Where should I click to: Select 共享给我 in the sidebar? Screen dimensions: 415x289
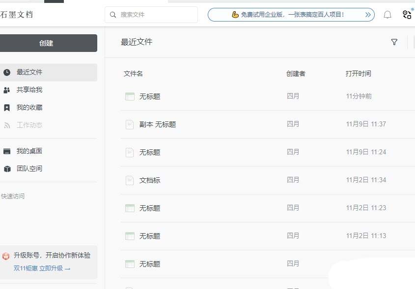point(49,90)
